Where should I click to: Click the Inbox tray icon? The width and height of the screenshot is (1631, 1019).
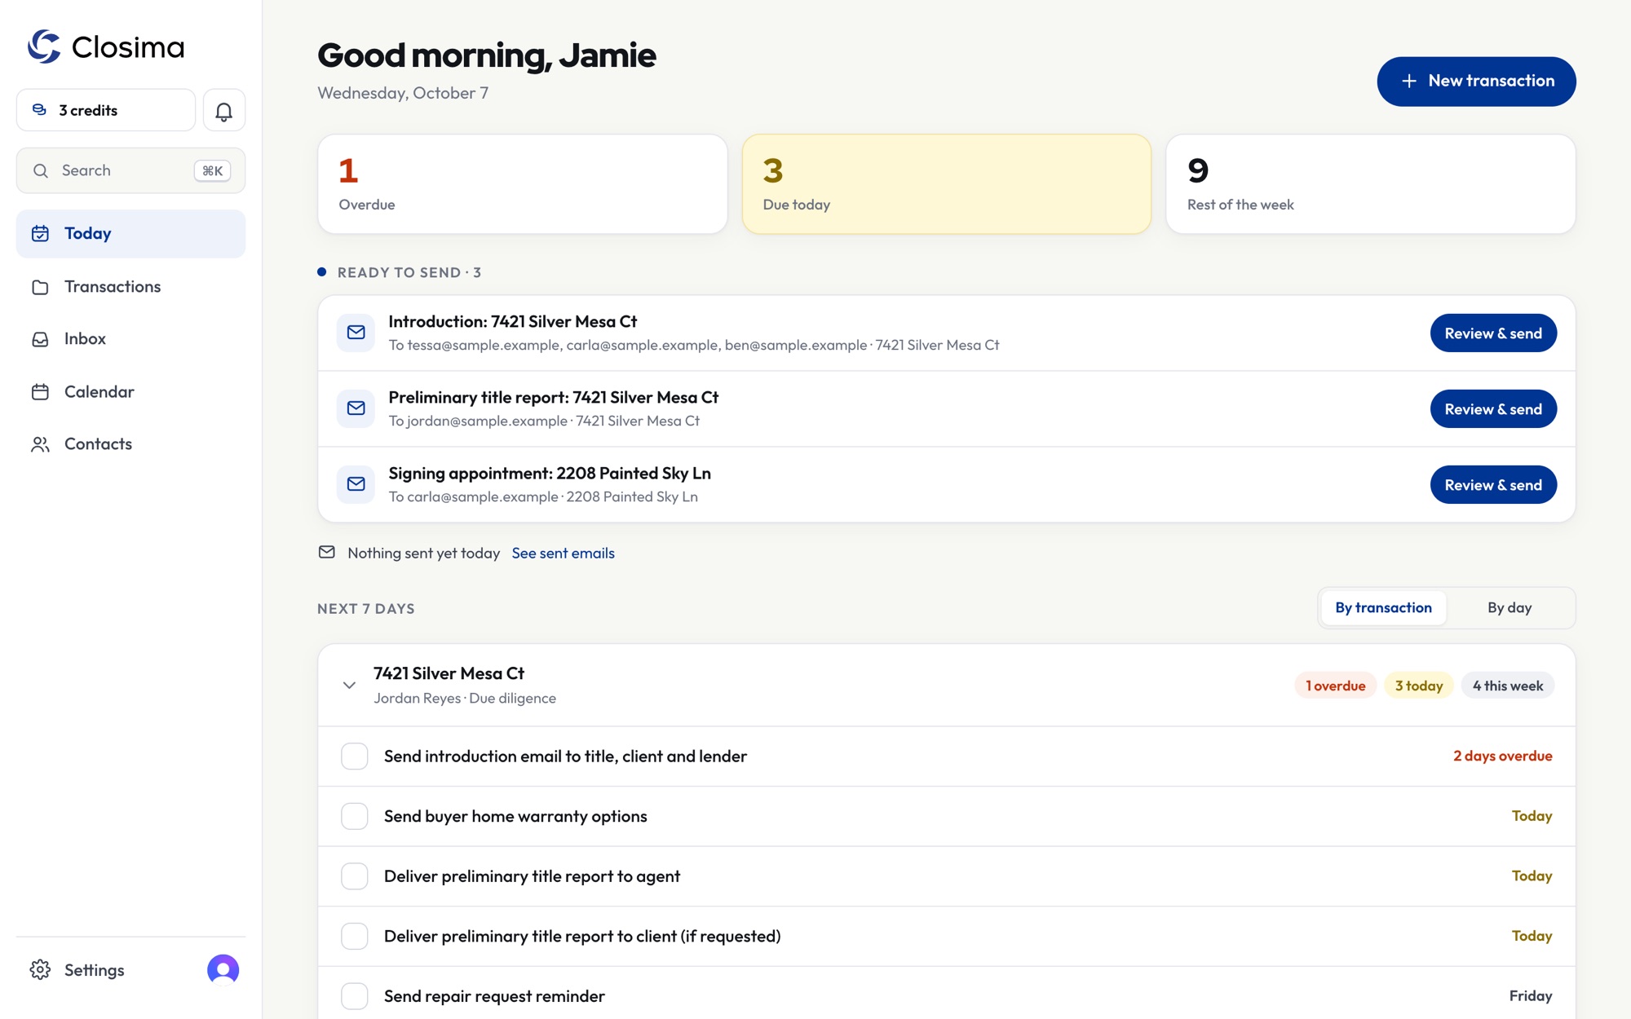40,339
